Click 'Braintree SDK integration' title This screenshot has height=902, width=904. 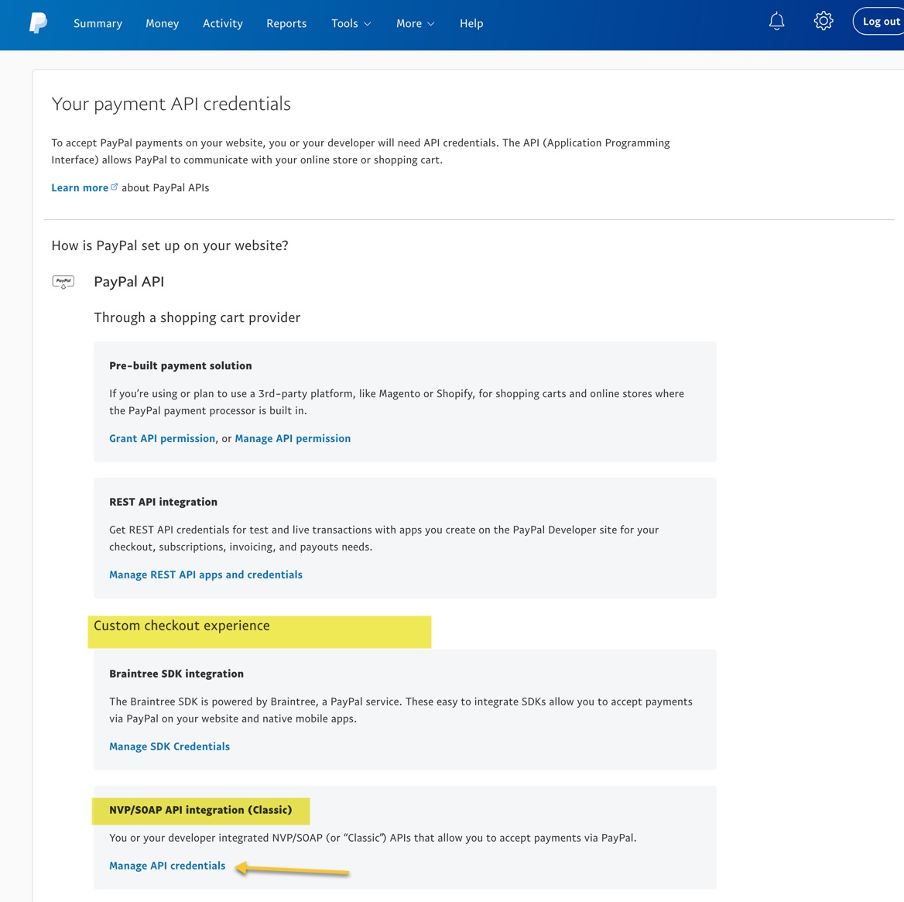(x=176, y=674)
